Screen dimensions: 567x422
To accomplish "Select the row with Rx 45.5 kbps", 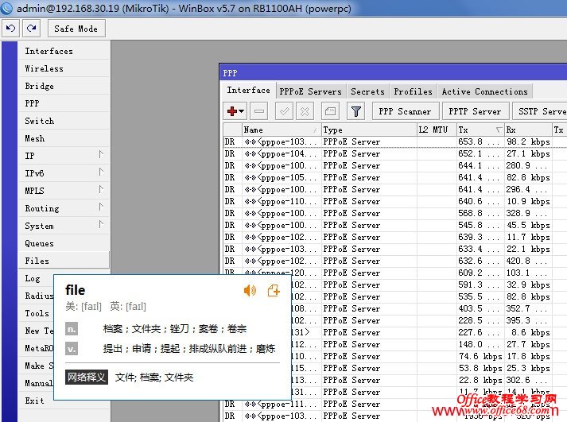I will click(x=395, y=225).
